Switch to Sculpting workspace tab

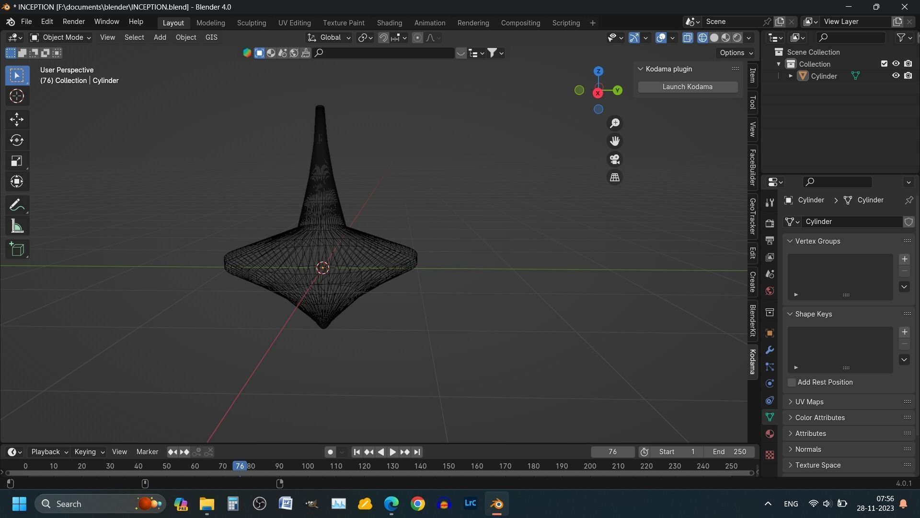tap(252, 23)
